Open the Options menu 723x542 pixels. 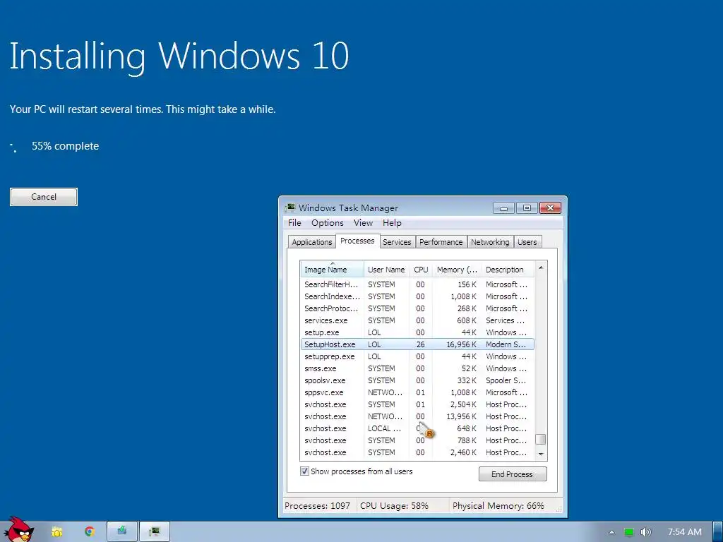pyautogui.click(x=328, y=223)
